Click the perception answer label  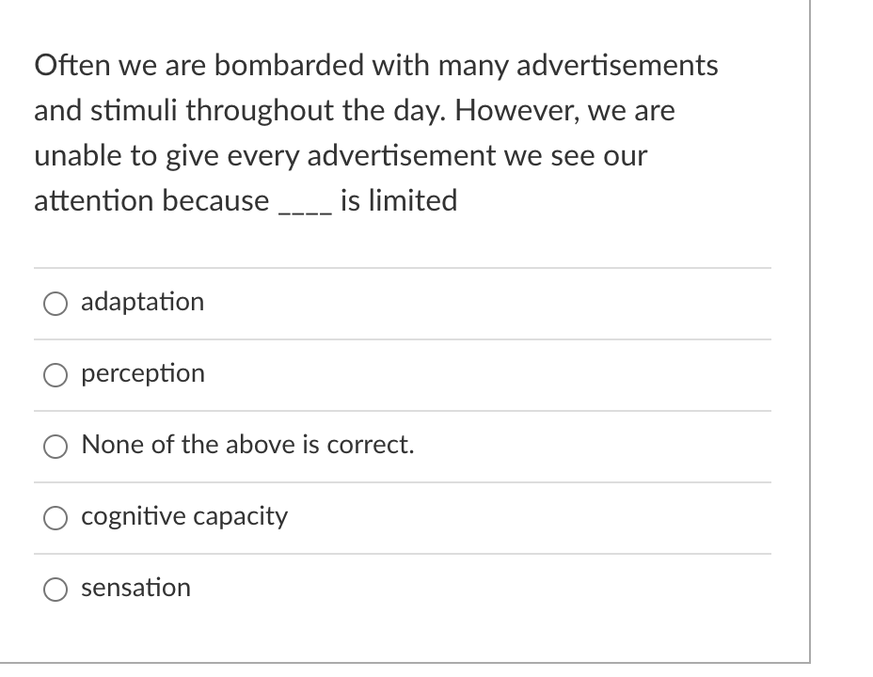pyautogui.click(x=143, y=374)
